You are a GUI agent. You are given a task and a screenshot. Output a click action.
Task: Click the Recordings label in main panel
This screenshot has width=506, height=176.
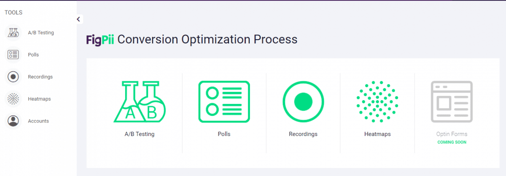tap(303, 134)
